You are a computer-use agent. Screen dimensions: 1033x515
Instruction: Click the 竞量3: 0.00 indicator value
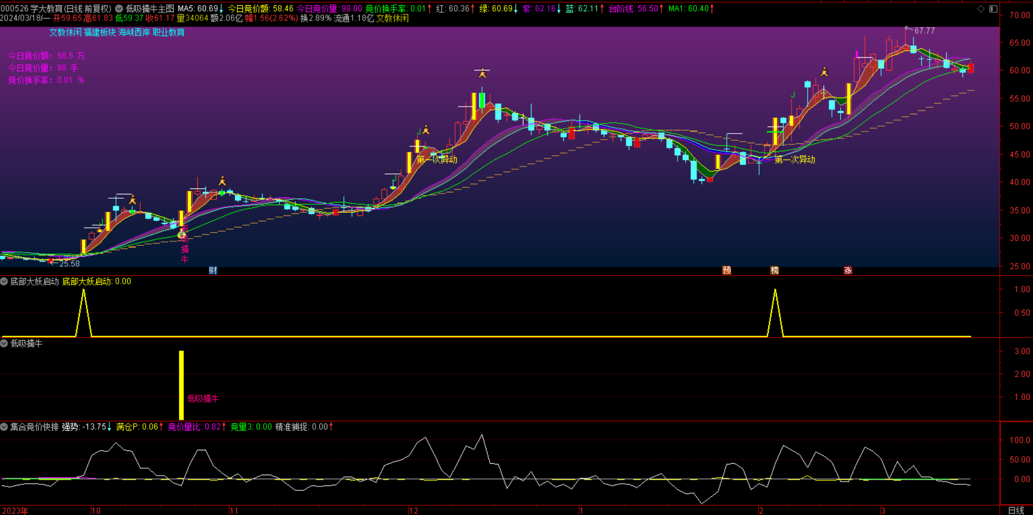pyautogui.click(x=251, y=427)
